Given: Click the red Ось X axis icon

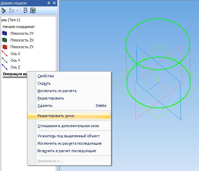Looking at the screenshot, I should 5,54.
